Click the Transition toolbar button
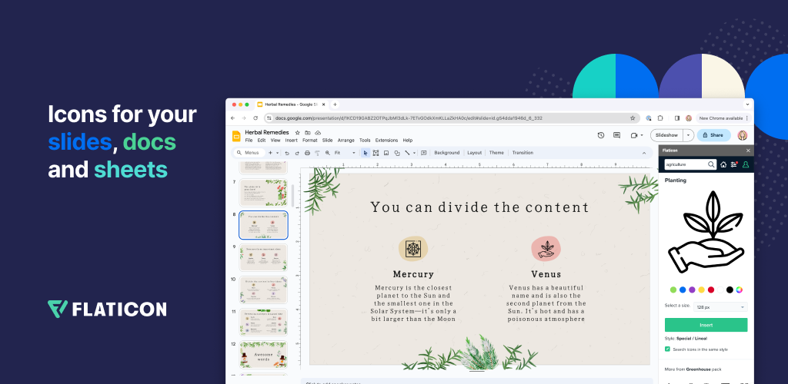 [x=523, y=153]
